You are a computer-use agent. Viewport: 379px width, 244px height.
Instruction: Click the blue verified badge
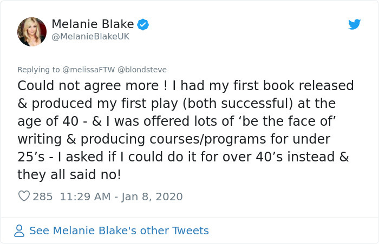pyautogui.click(x=142, y=24)
